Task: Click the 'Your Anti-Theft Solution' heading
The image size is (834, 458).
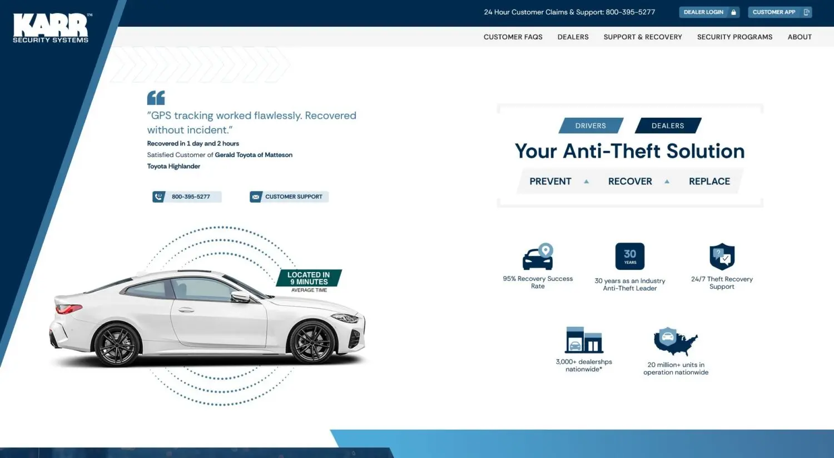Action: (x=630, y=151)
